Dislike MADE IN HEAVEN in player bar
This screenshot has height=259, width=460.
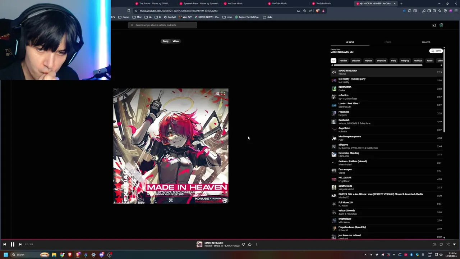point(243,244)
